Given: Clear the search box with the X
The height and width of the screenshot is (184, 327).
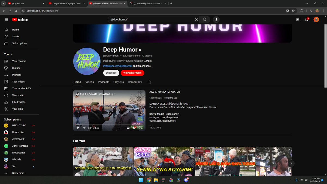Looking at the screenshot, I should point(196,20).
